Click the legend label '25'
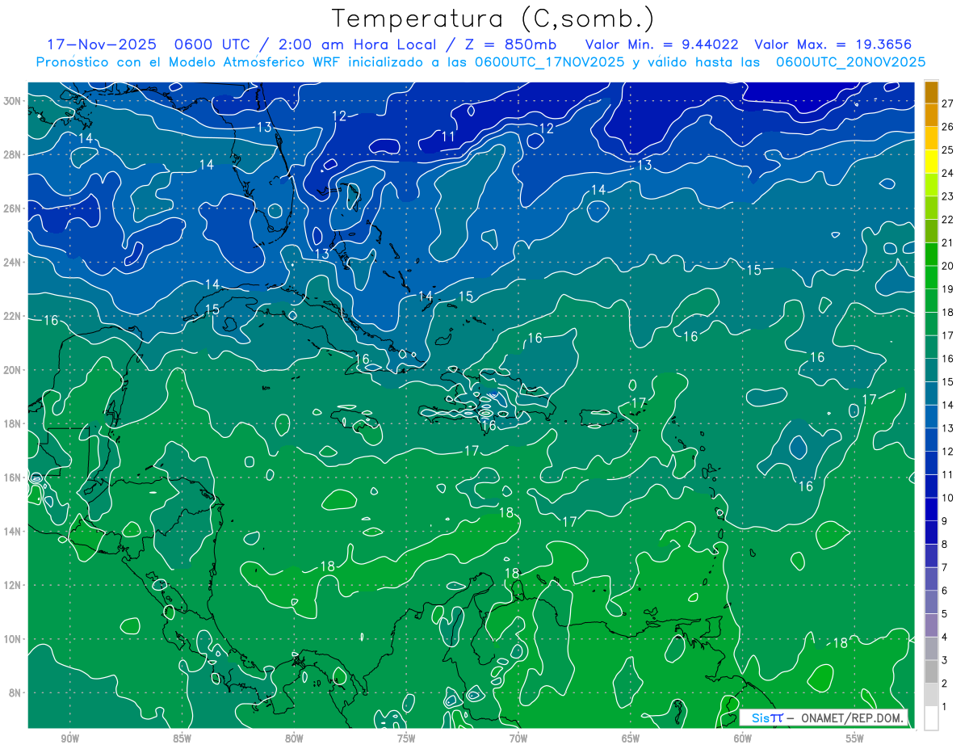This screenshot has width=969, height=749. 948,149
